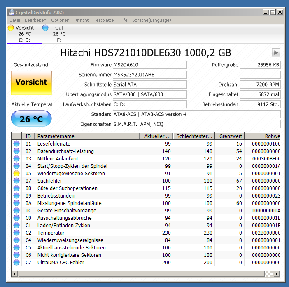This screenshot has height=287, width=289.
Task: Click the 26 °C temperature button
Action: click(31, 118)
